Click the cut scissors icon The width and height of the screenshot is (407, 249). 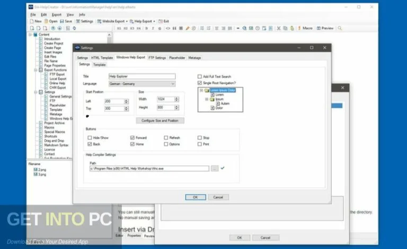coord(279,28)
